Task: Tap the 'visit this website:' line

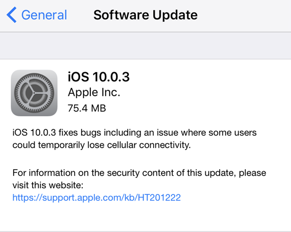Action: [x=47, y=185]
